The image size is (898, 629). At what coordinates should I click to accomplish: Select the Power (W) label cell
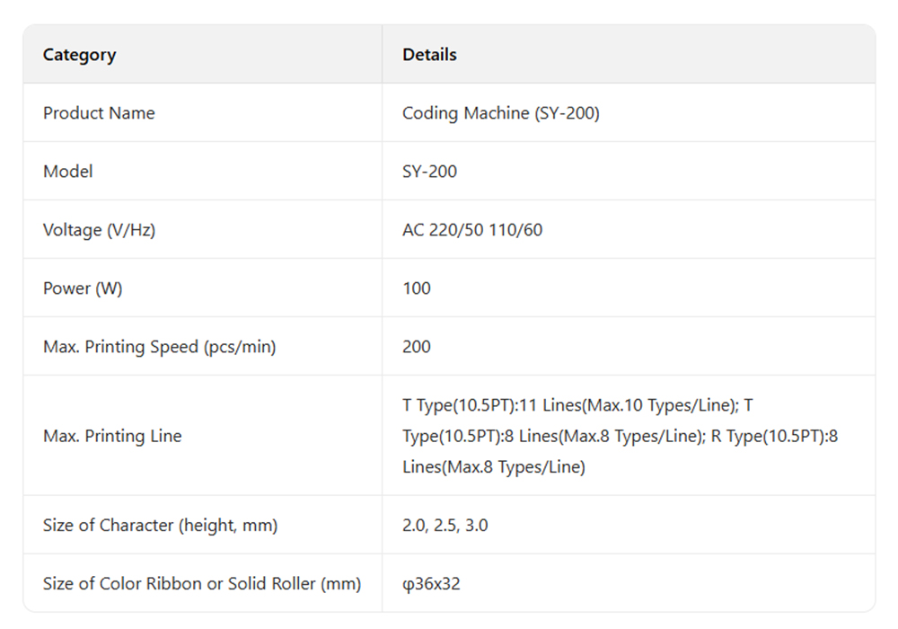click(83, 288)
